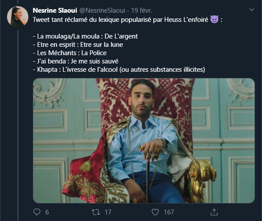The image size is (262, 221).
Task: Click the purple devil emoji in the tweet
Action: (x=214, y=20)
